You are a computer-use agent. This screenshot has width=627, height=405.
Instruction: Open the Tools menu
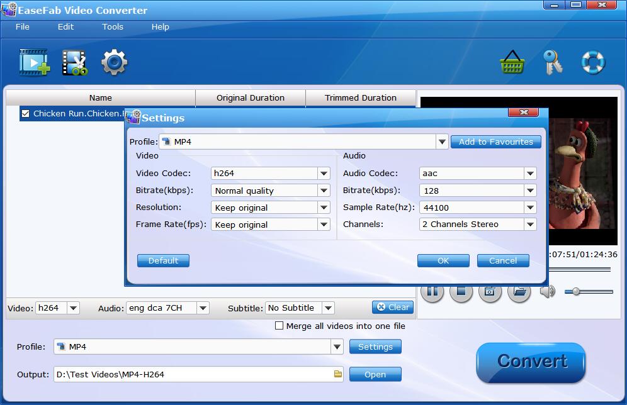coord(112,27)
